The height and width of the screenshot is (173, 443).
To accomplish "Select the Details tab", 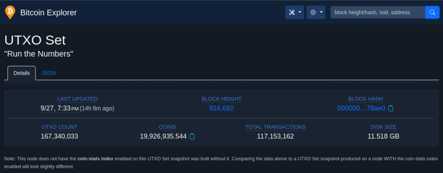I will (22, 73).
